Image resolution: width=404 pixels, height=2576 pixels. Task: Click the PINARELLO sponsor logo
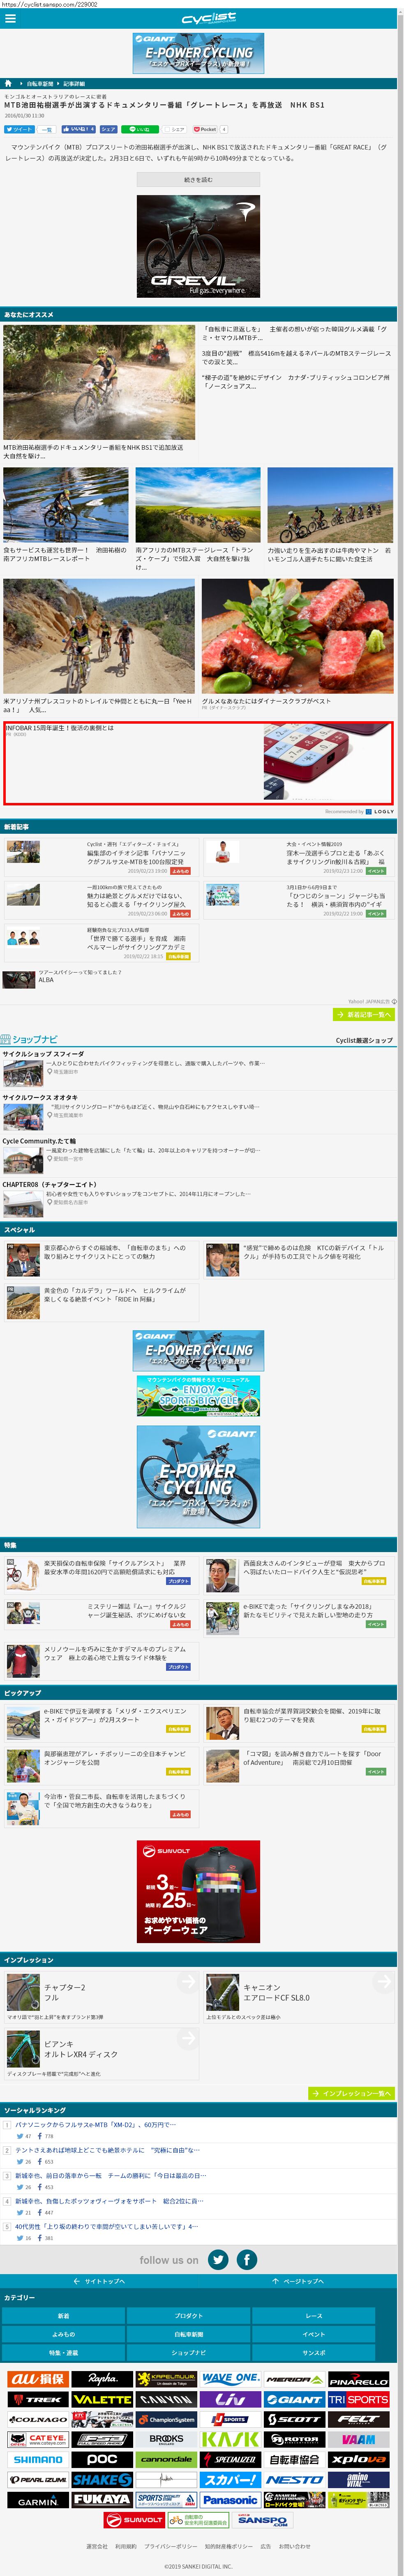359,2379
